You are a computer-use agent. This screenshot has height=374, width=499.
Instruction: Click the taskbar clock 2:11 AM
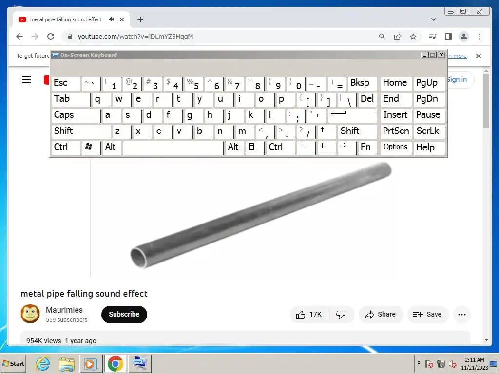click(x=474, y=363)
